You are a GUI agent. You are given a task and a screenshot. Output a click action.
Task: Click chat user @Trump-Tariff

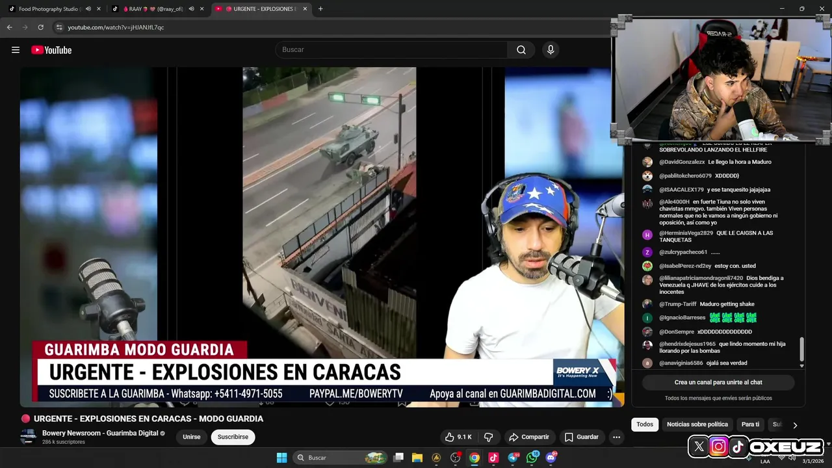677,304
